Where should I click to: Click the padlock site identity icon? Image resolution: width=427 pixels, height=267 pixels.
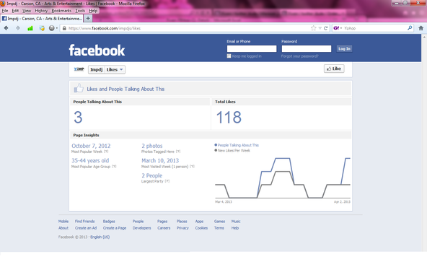64,28
